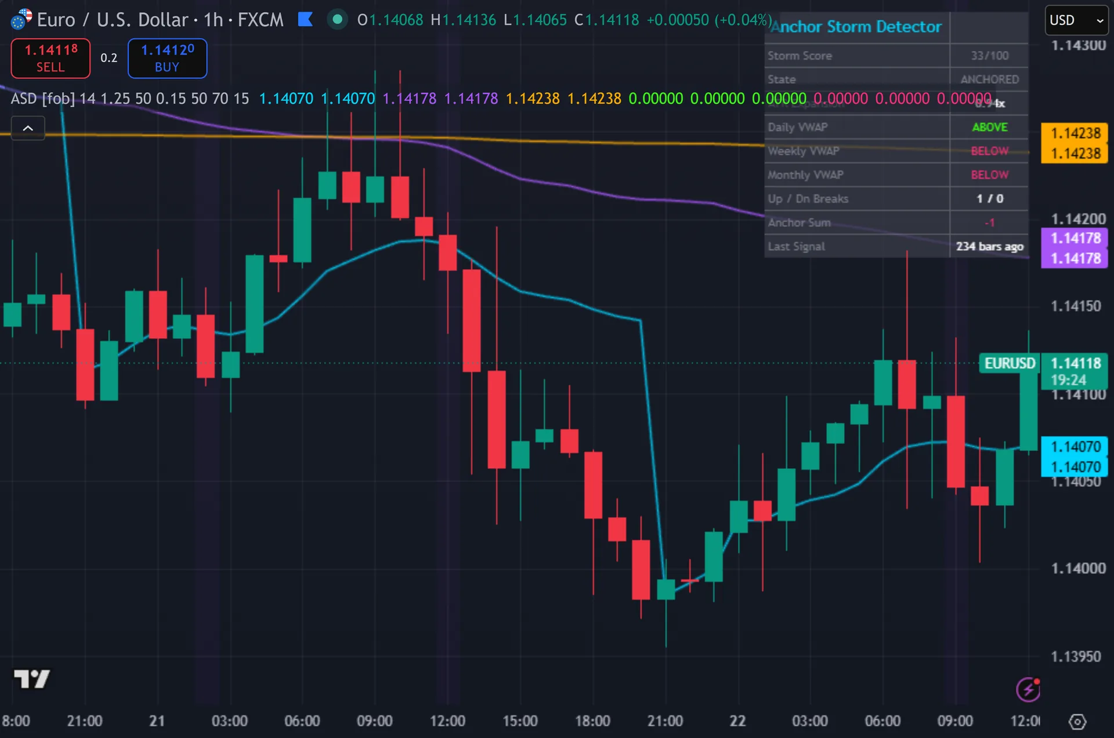Click the 1.14118 SELL button
Viewport: 1114px width, 738px height.
click(x=50, y=58)
